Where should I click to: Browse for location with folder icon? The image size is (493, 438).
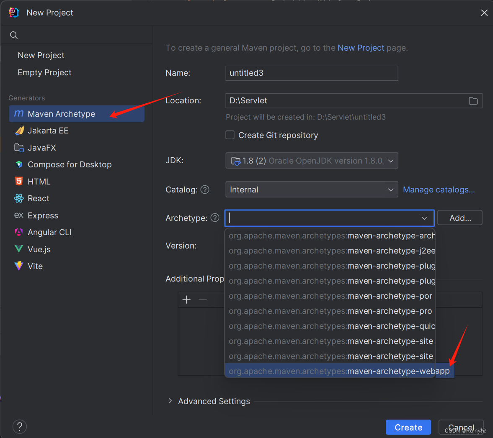[473, 101]
